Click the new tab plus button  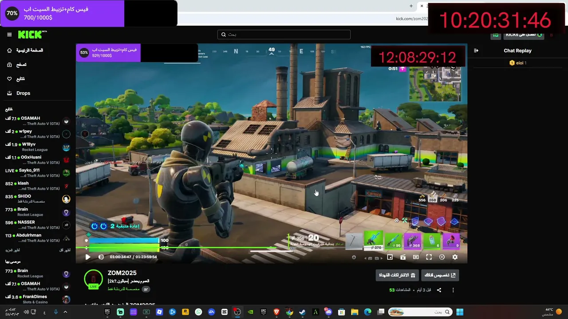point(411,6)
